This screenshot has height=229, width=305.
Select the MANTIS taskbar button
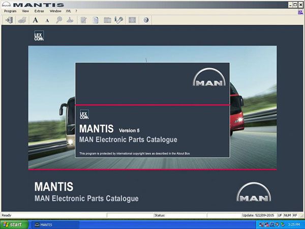point(51,224)
